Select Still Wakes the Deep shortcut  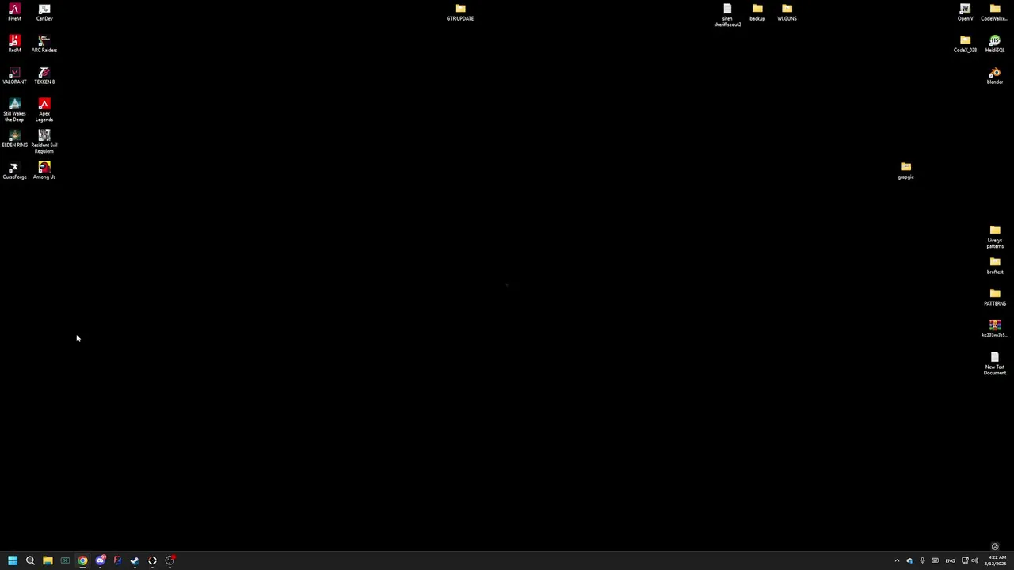pos(14,110)
